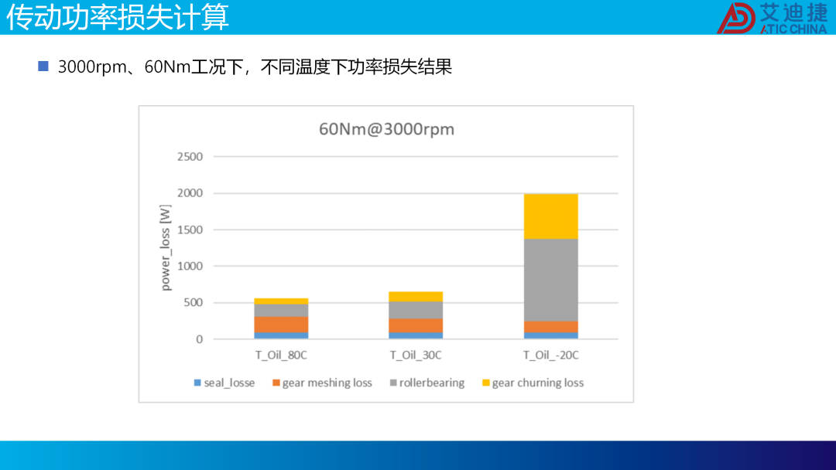
Task: Click the T_Oil_30C category label
Action: pos(416,355)
